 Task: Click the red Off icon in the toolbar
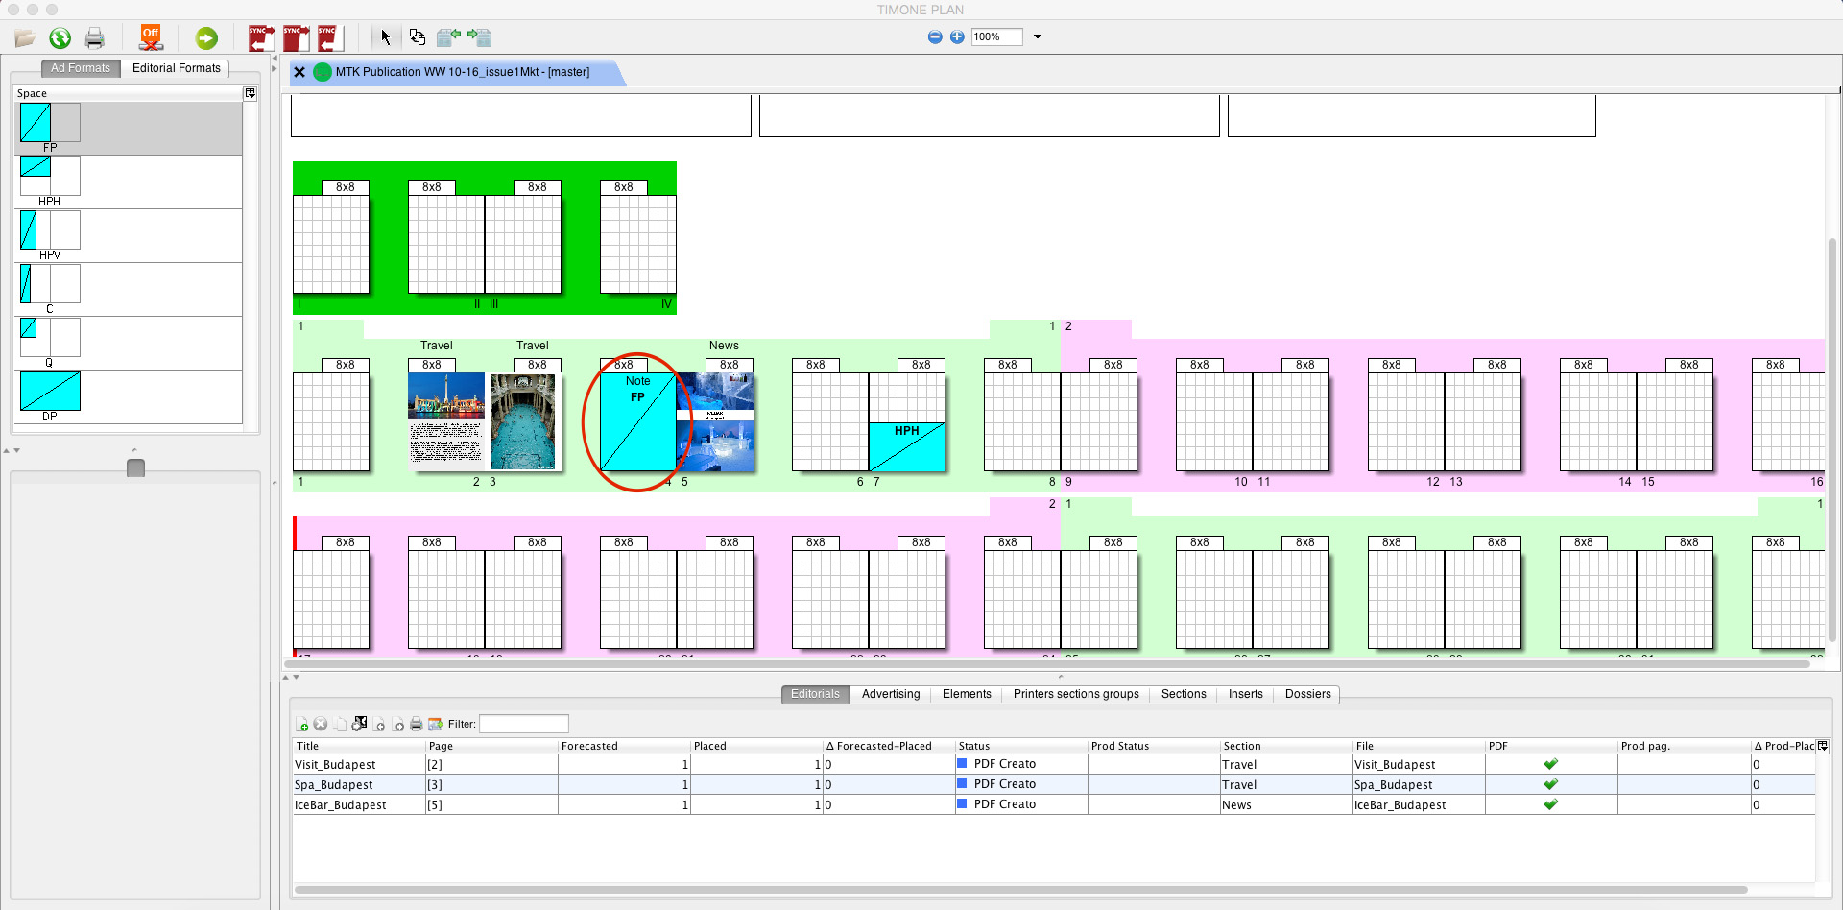pyautogui.click(x=151, y=37)
